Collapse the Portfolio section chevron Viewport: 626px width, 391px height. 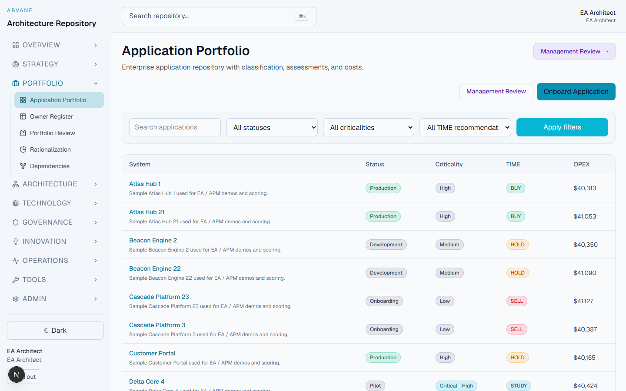96,83
